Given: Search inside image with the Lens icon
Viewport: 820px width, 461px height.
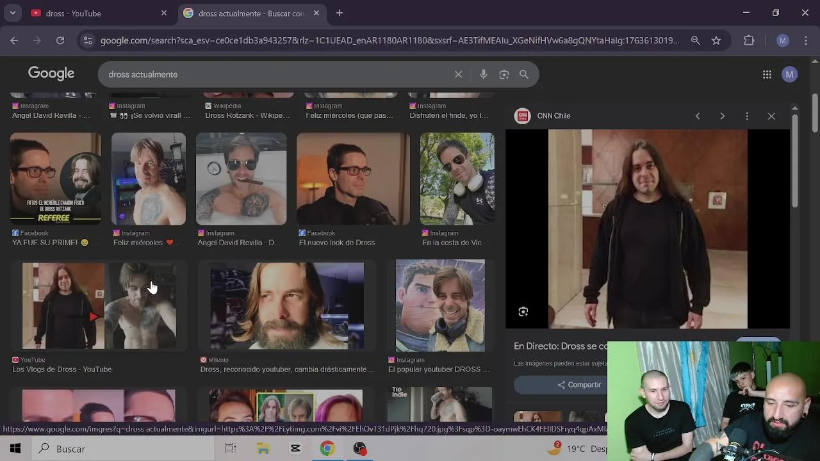Looking at the screenshot, I should point(523,312).
